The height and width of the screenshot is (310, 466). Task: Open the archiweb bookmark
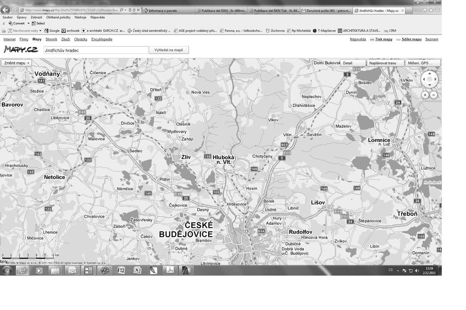pyautogui.click(x=71, y=30)
